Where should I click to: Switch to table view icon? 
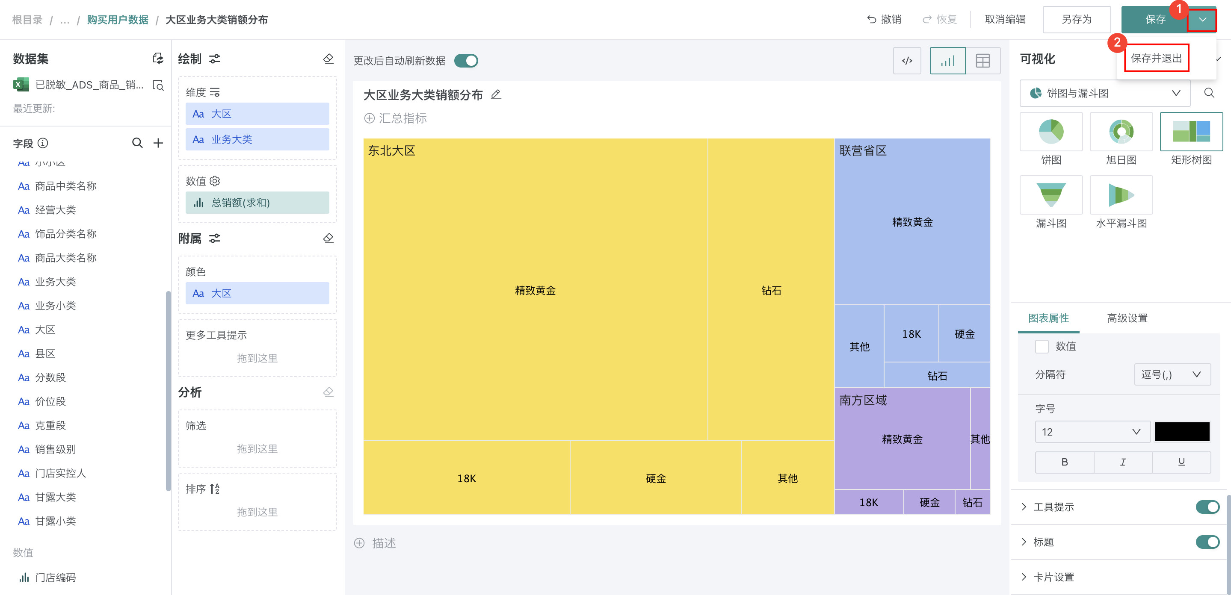coord(982,61)
